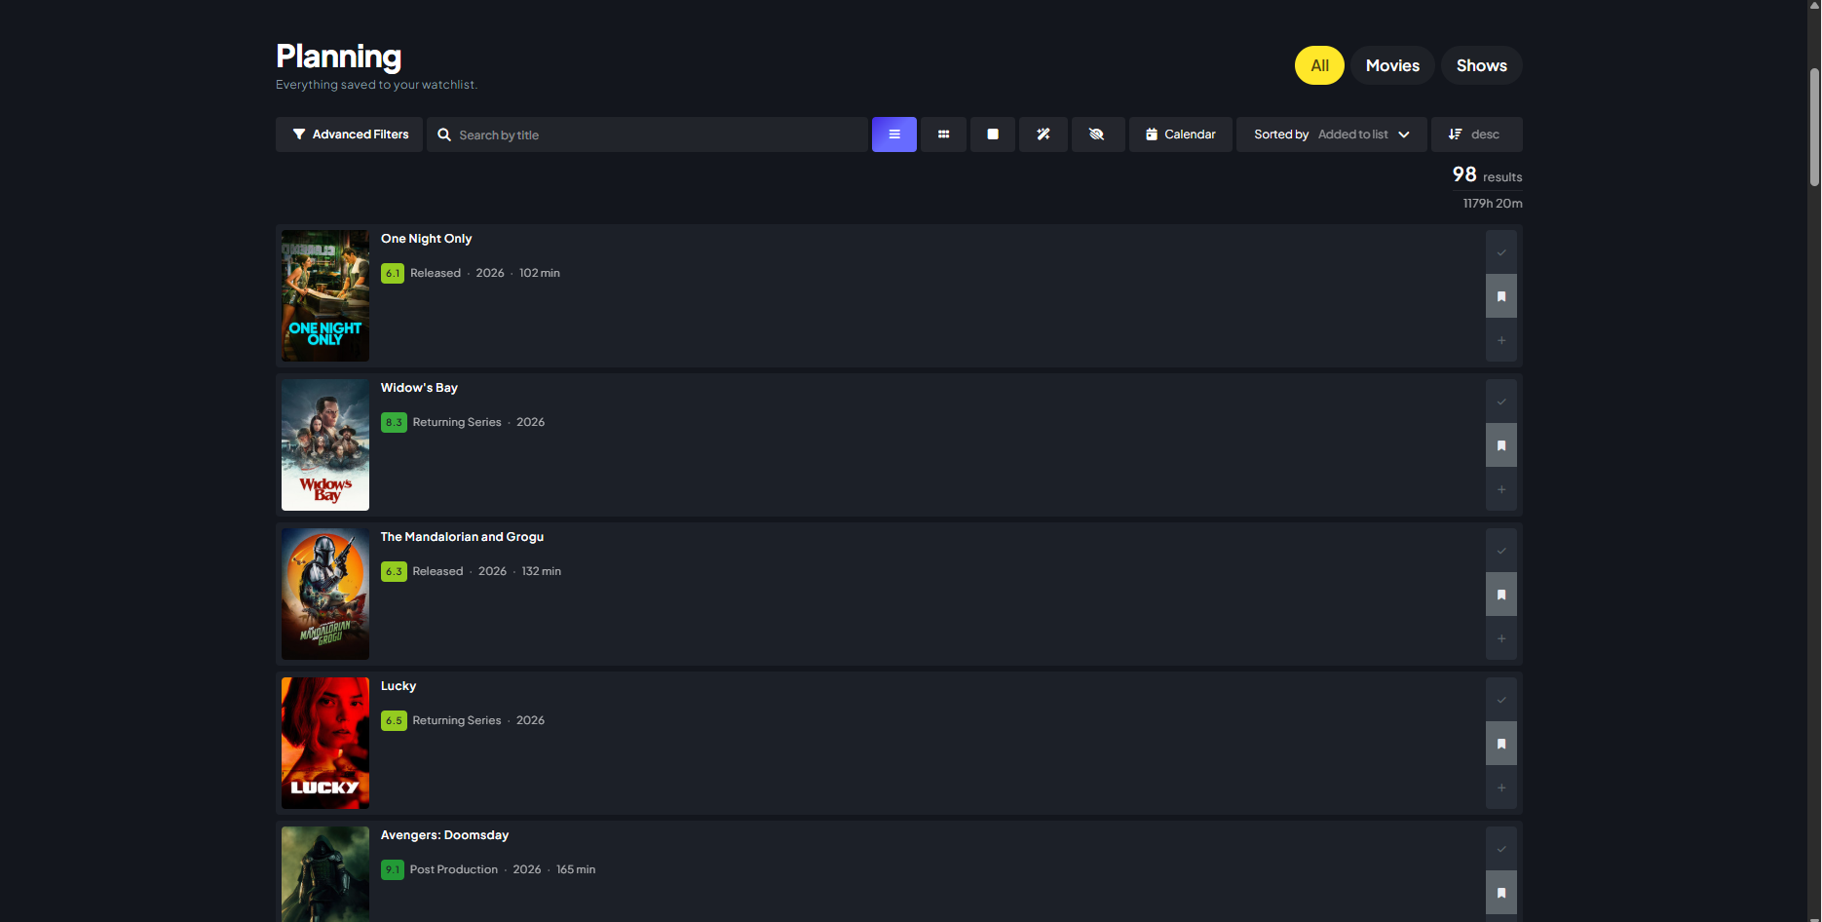Open the Avengers: Doomsday title

(444, 835)
